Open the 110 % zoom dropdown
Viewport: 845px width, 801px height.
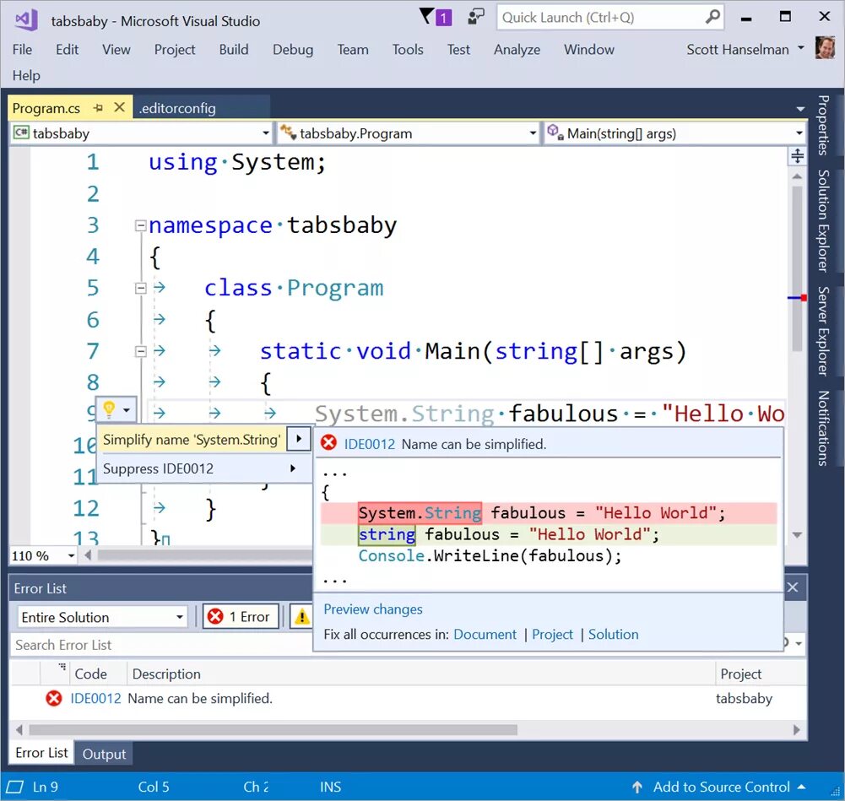[71, 555]
